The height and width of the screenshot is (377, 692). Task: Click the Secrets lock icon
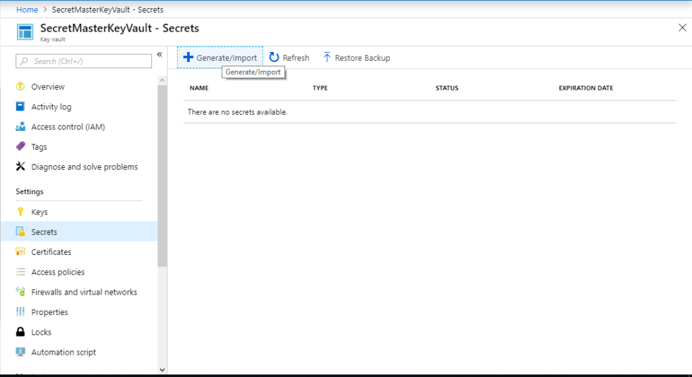pos(20,231)
